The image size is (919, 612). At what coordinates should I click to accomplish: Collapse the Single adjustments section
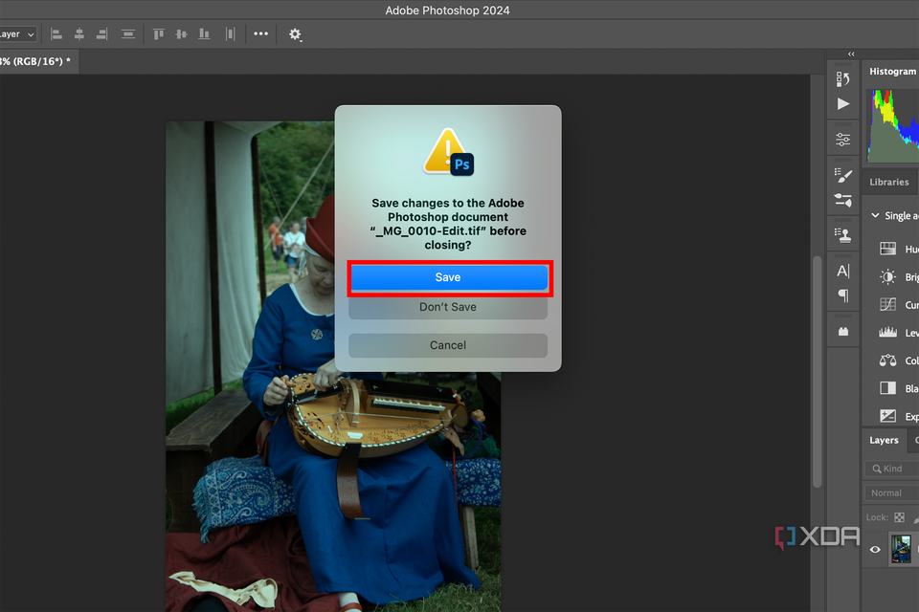(x=877, y=215)
